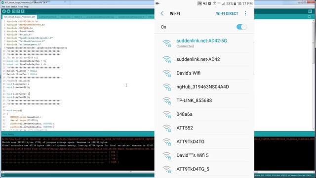Open Sketch menu in Arduino IDE

(14, 7)
